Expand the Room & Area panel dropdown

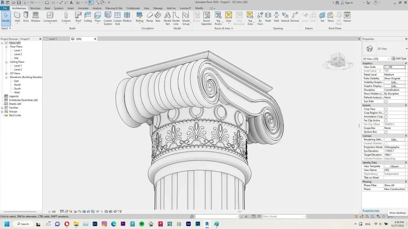224,28
